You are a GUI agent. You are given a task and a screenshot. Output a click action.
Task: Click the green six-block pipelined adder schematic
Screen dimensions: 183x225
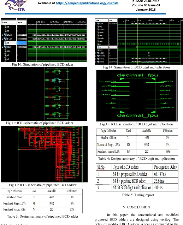click(58, 94)
